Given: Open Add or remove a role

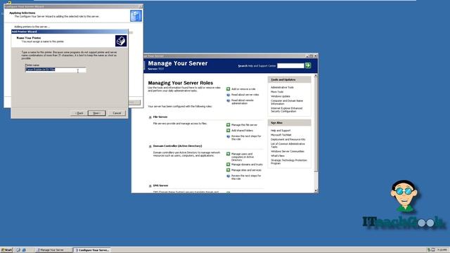Looking at the screenshot, I should coord(243,89).
